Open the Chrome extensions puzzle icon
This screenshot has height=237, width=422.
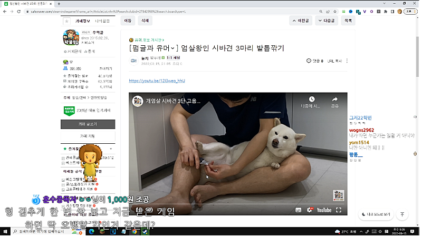coord(386,12)
